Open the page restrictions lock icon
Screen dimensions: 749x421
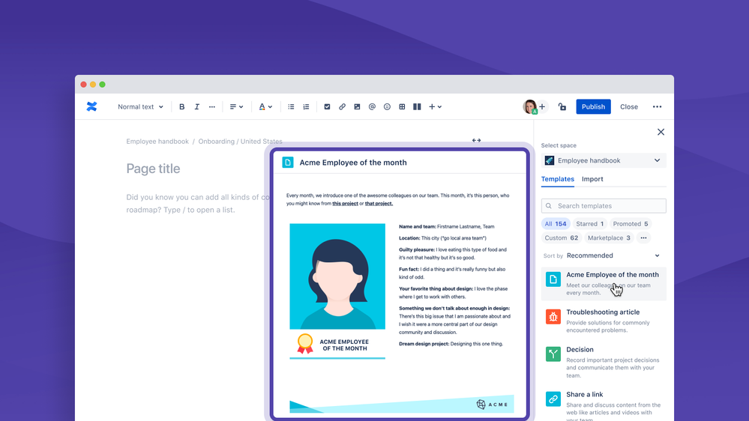point(562,107)
